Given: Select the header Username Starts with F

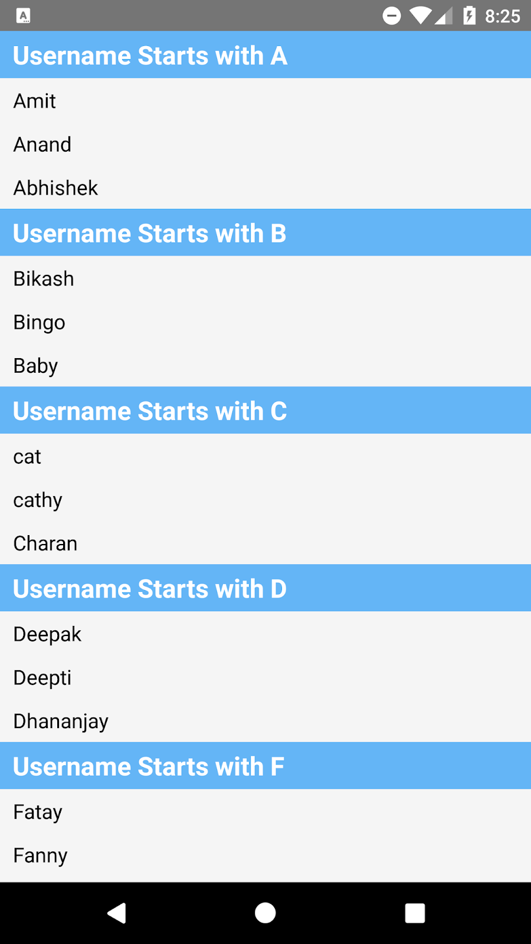Looking at the screenshot, I should pos(148,766).
